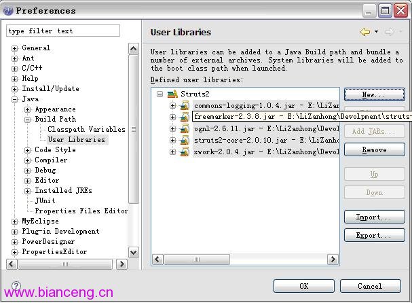The height and width of the screenshot is (303, 412).
Task: Expand the Installed JREs node
Action: pos(27,191)
